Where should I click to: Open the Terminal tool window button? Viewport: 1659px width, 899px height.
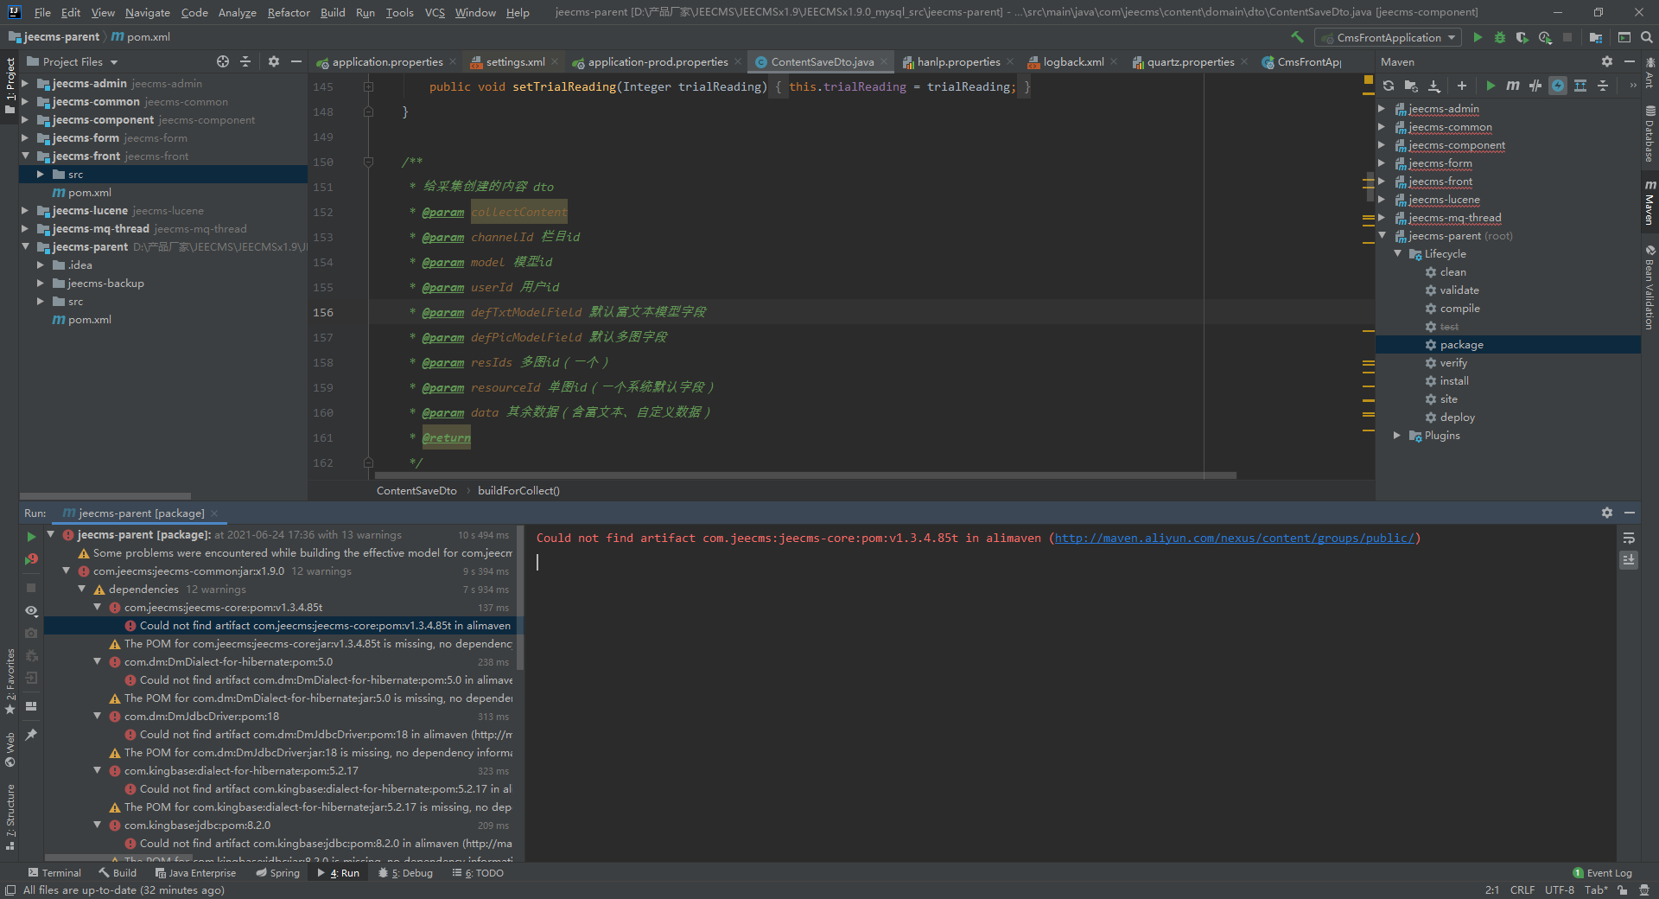[x=54, y=873]
